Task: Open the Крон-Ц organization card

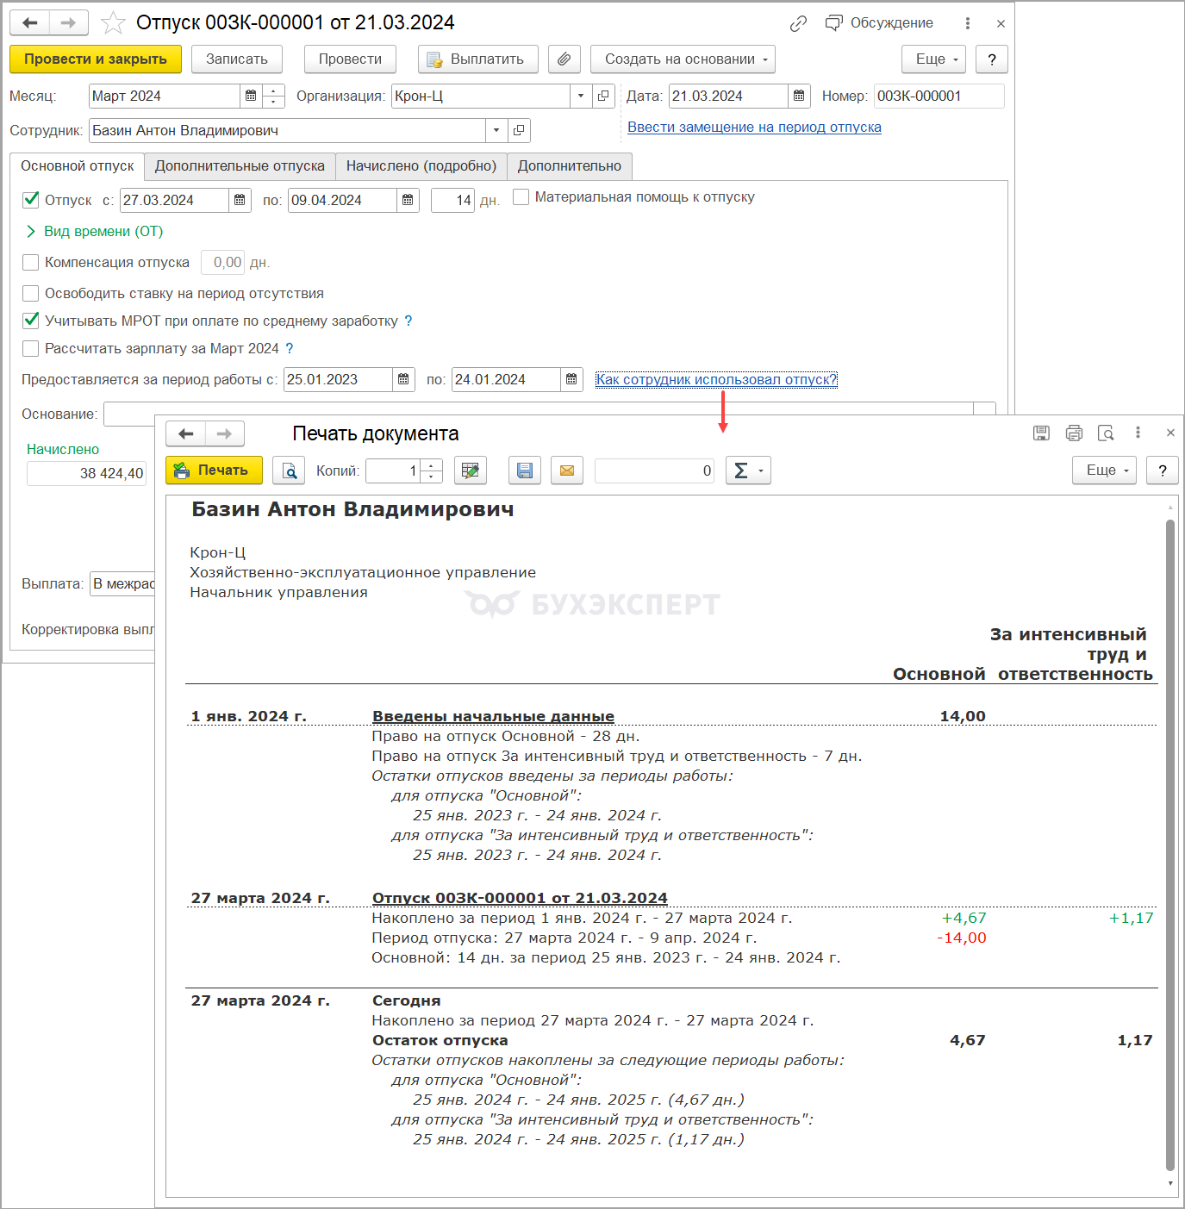Action: click(603, 96)
